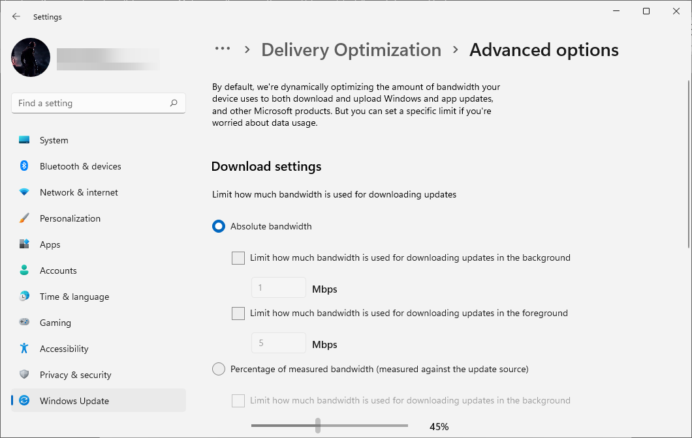This screenshot has height=438, width=692.
Task: Navigate to Time & language
Action: tap(99, 296)
